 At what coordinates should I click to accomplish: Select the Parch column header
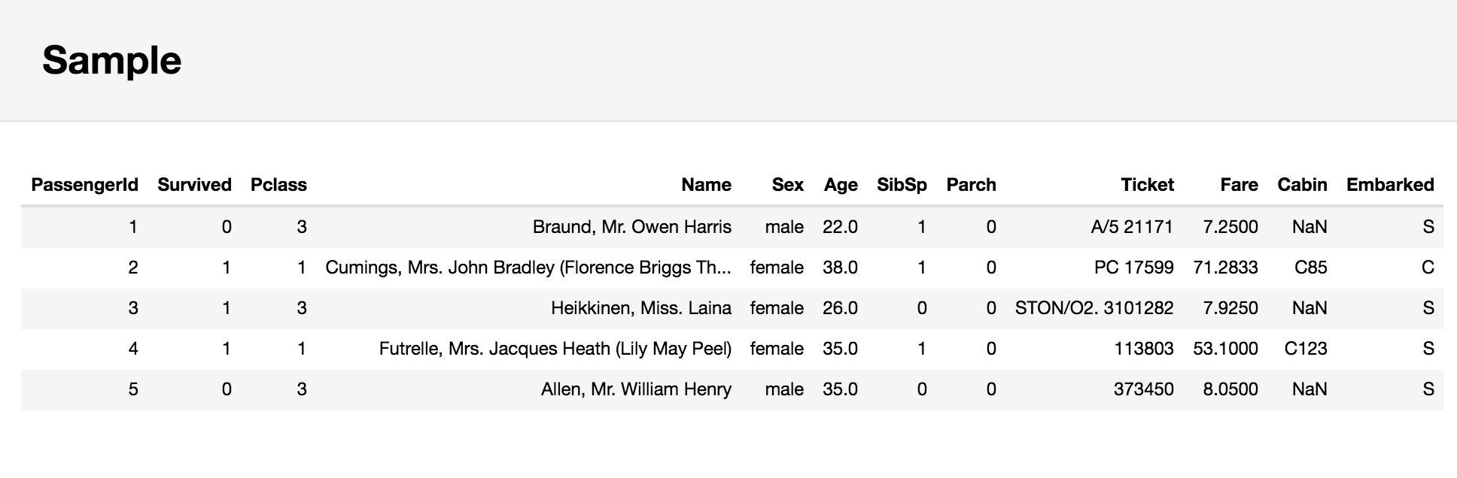point(971,185)
